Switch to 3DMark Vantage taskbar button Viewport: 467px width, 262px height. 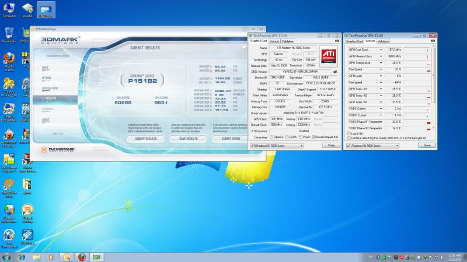[67, 257]
